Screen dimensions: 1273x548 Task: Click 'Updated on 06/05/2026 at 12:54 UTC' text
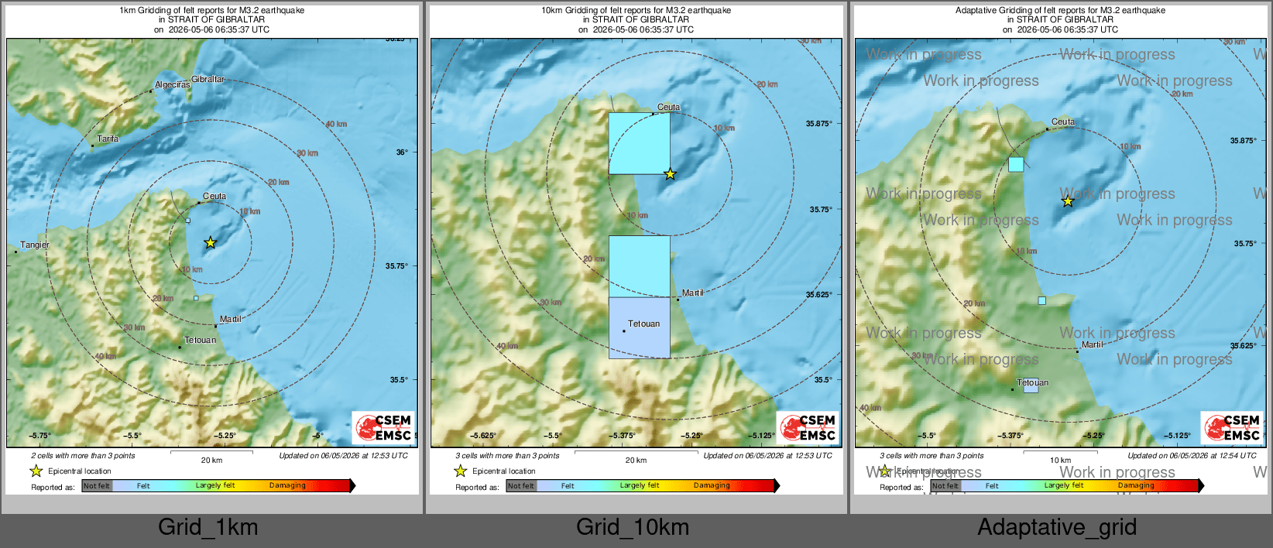(1192, 455)
